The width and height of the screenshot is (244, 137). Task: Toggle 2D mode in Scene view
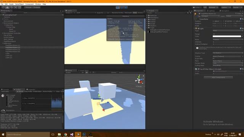pos(83,73)
